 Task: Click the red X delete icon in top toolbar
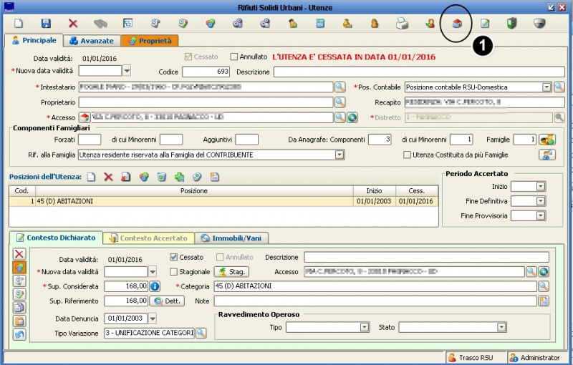[73, 24]
